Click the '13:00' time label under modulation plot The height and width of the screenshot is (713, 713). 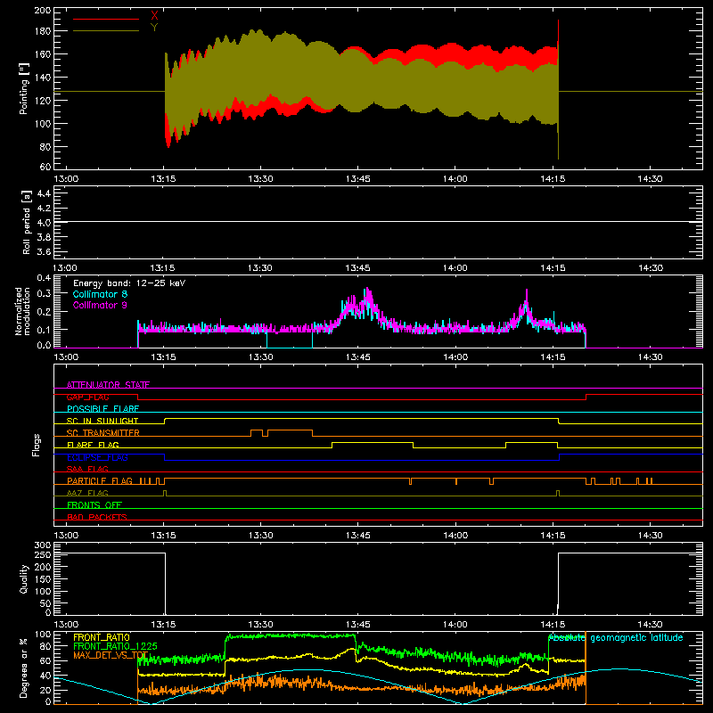(x=66, y=357)
